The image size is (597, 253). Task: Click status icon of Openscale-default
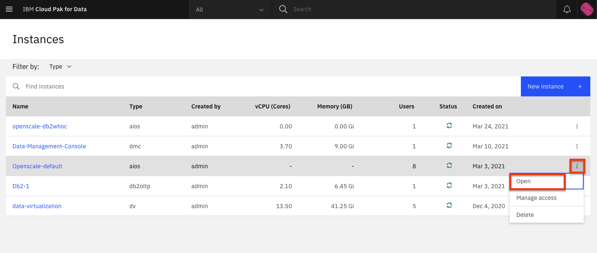click(x=449, y=165)
